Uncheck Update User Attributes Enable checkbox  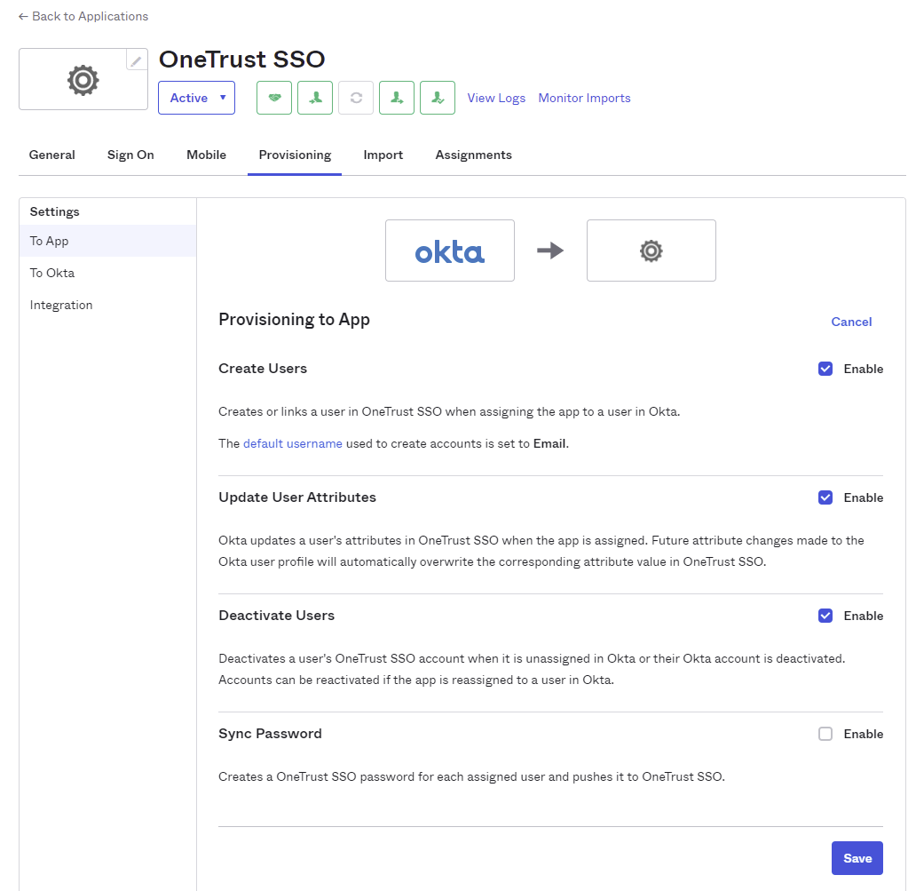coord(825,497)
